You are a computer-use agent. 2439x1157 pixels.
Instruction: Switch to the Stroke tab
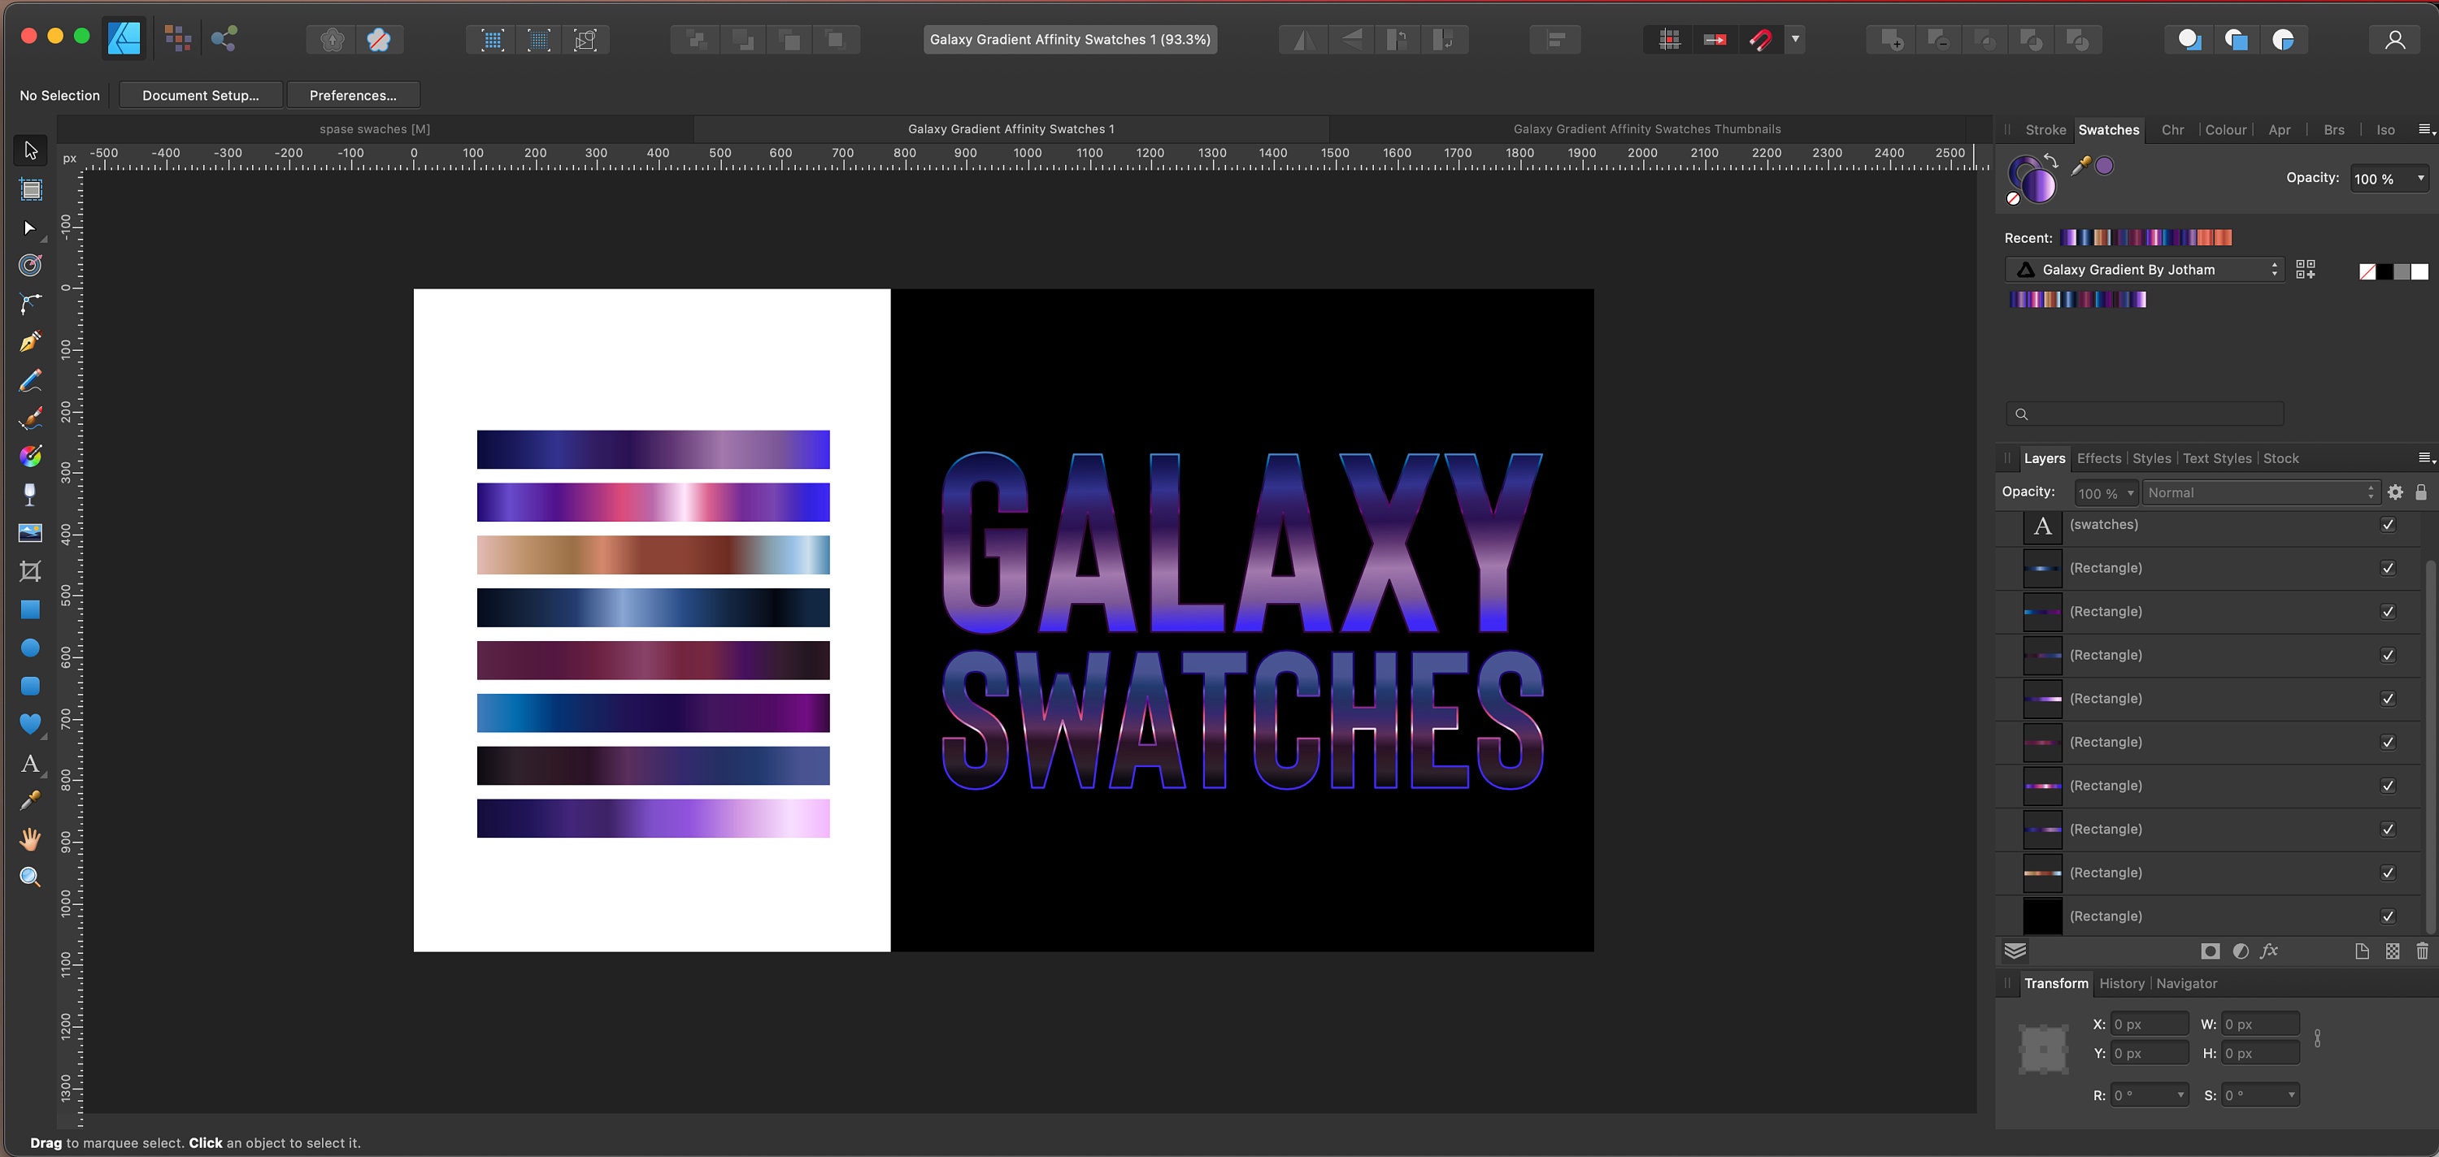pyautogui.click(x=2046, y=130)
